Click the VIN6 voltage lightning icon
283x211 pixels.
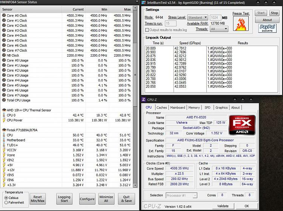point(4,180)
